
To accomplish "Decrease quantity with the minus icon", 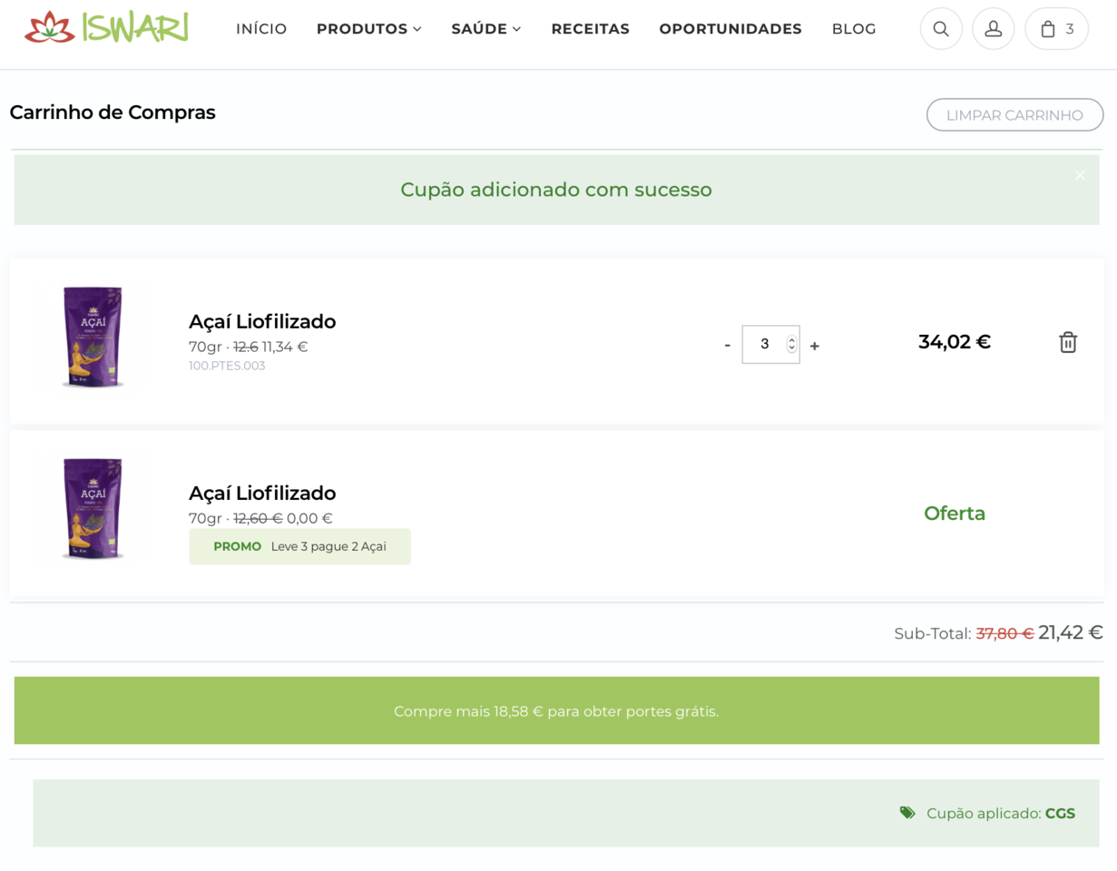I will click(x=727, y=345).
